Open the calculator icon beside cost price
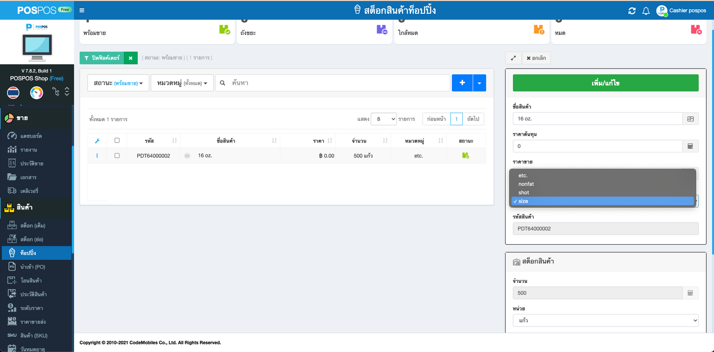Screen dimensions: 714x352 tap(690, 146)
